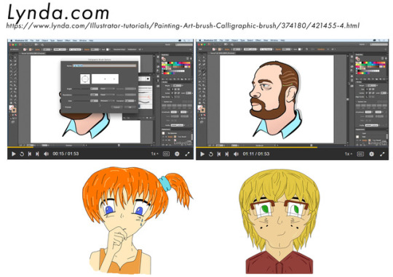Toggle closed captions on right video
393x277 pixels.
(360, 154)
